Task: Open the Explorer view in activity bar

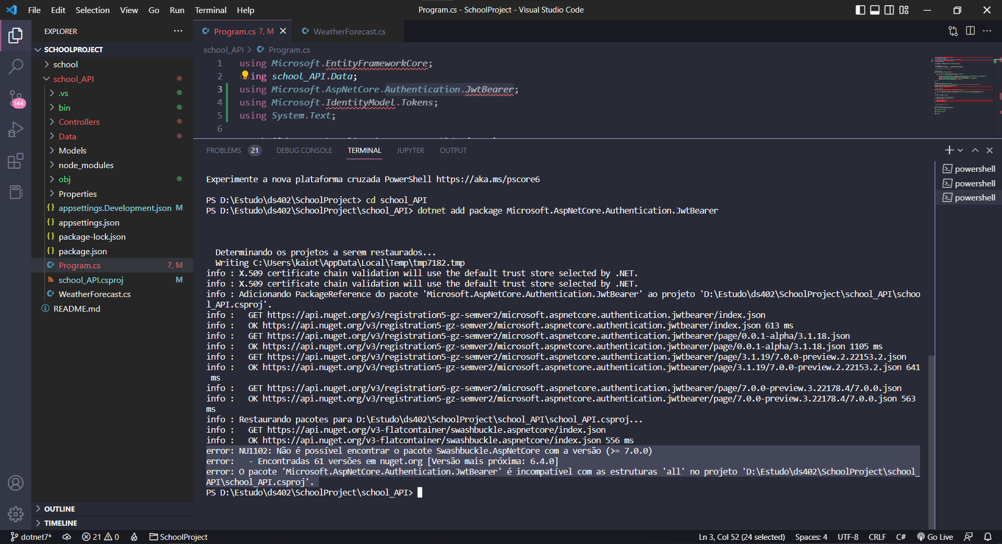Action: (16, 36)
